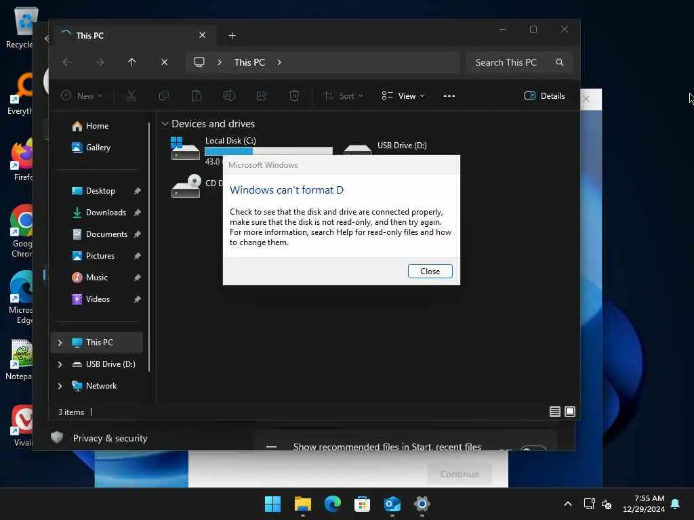Screen dimensions: 694x520
Task: Open Microsoft Store from the taskbar
Action: 362,504
